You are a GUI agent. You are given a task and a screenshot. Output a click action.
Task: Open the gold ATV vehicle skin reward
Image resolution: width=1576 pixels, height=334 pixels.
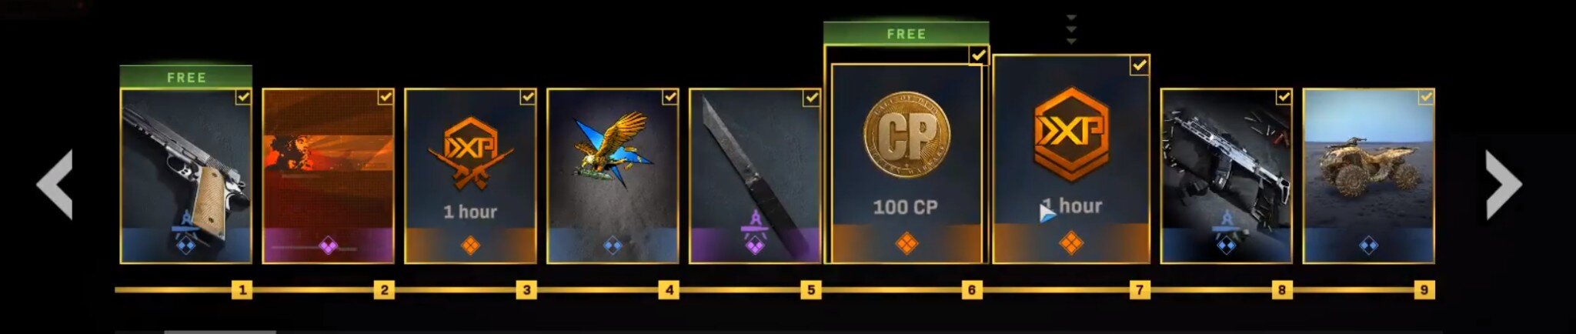pyautogui.click(x=1368, y=176)
